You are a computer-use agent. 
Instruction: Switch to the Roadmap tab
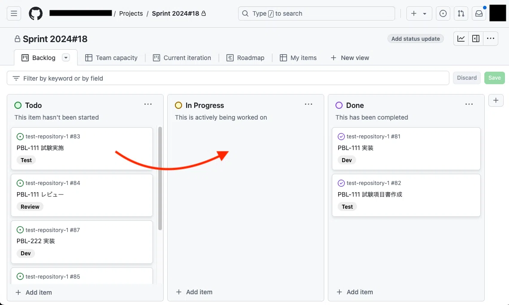245,58
